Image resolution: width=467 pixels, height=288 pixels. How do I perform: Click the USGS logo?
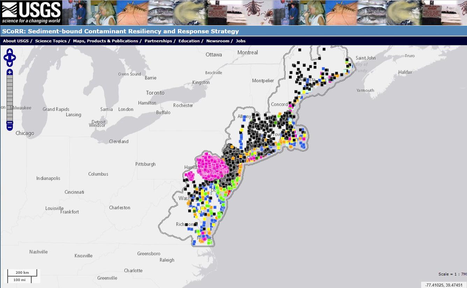[31, 12]
